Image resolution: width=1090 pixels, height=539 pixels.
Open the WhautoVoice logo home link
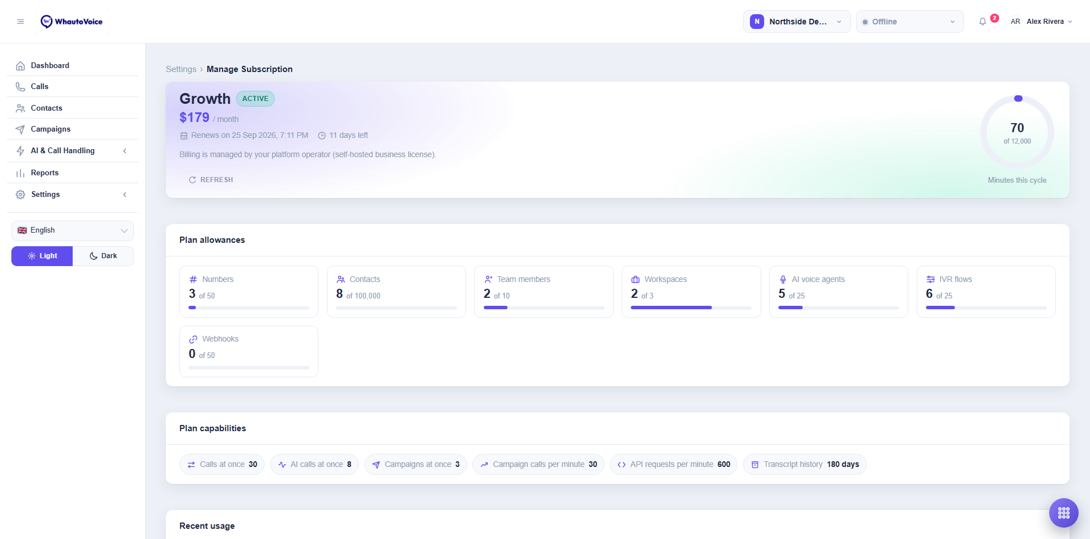click(72, 22)
